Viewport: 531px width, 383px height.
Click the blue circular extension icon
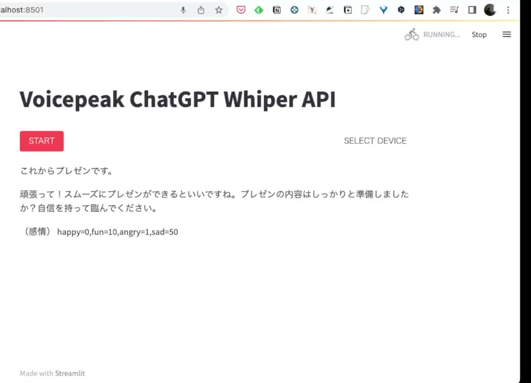pyautogui.click(x=294, y=10)
